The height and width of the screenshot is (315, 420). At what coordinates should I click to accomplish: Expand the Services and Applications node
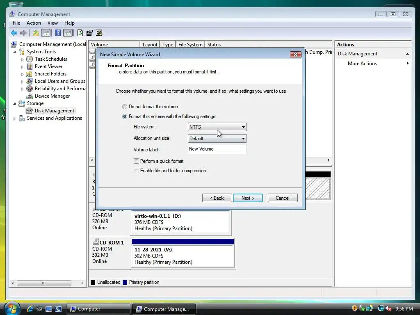click(14, 119)
